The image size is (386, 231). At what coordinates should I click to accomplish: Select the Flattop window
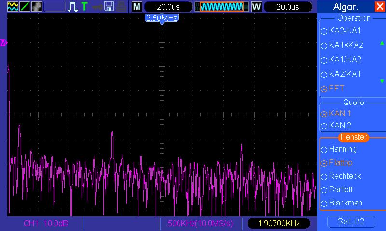[x=337, y=163]
